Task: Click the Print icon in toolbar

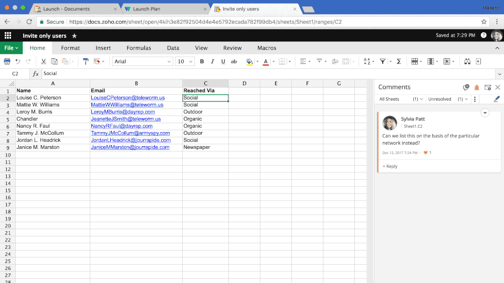Action: coord(7,61)
